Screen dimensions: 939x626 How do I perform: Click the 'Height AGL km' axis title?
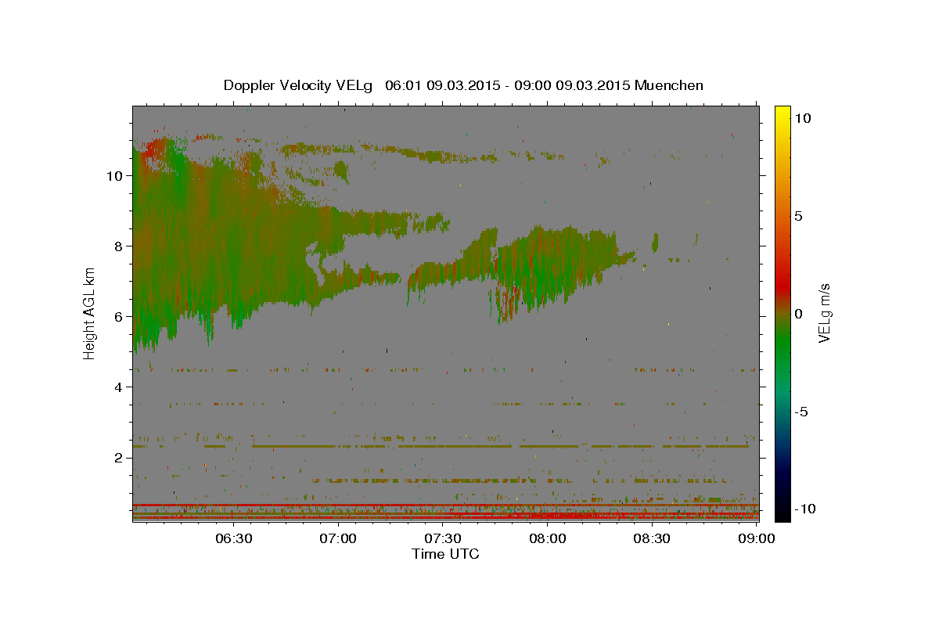(89, 313)
